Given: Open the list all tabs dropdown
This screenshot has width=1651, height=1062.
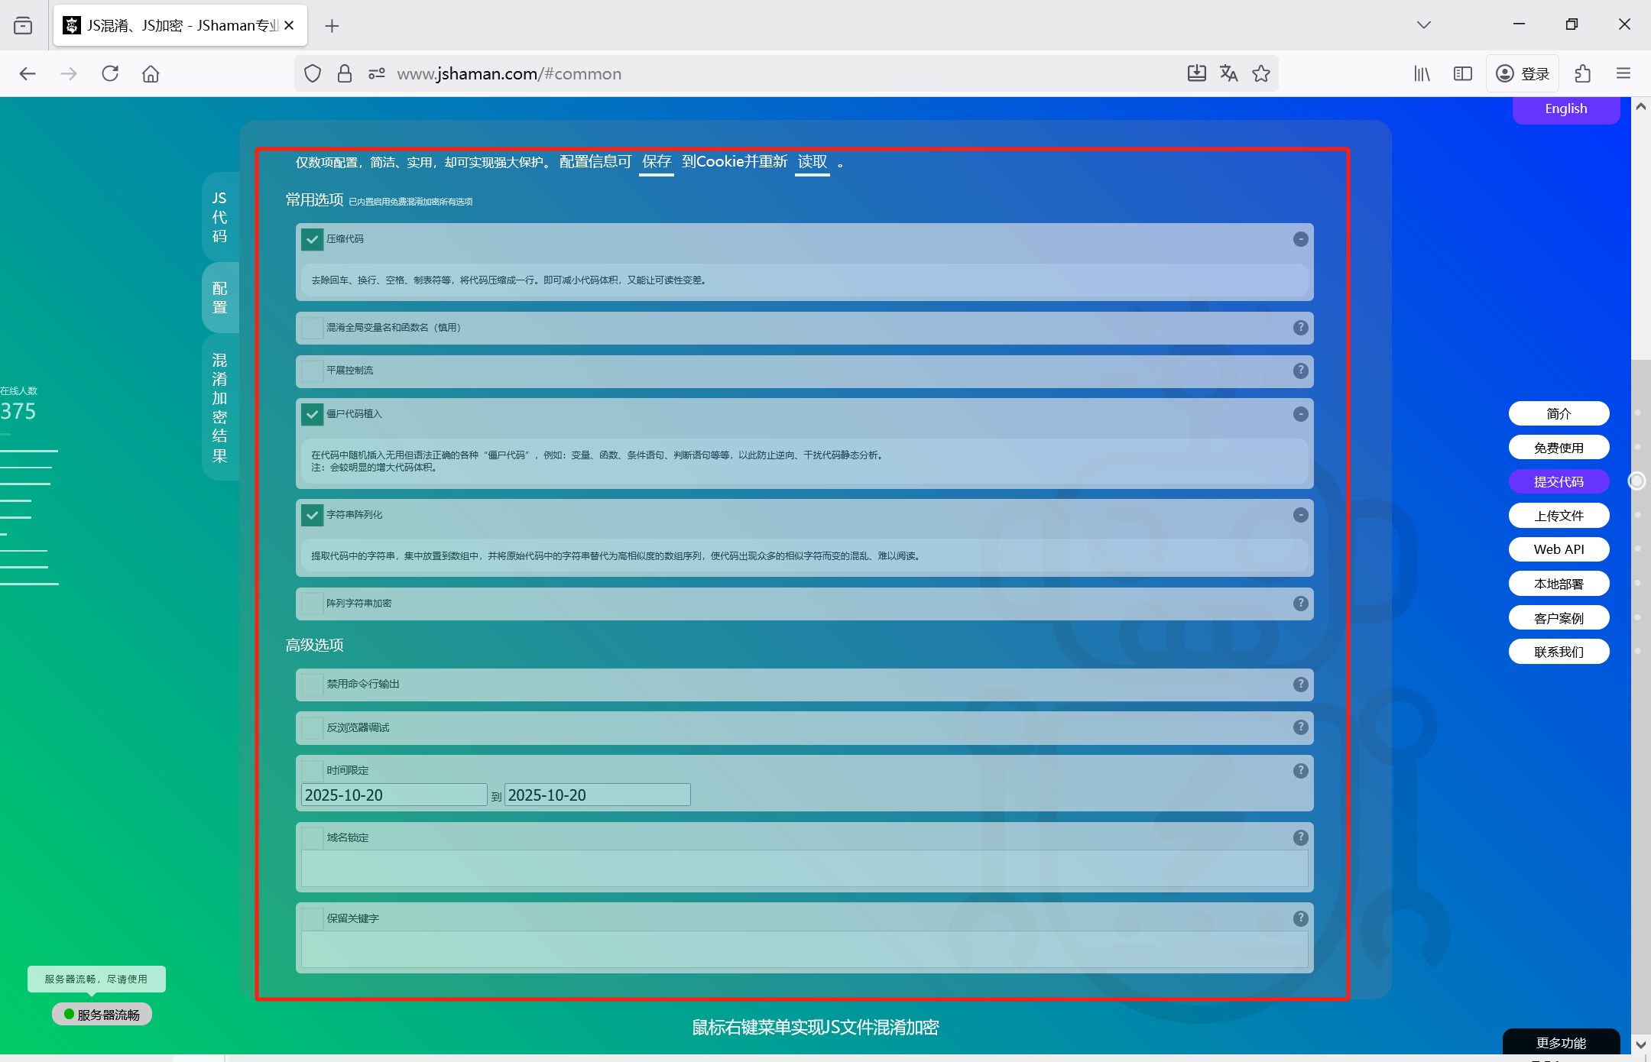Looking at the screenshot, I should pyautogui.click(x=1423, y=24).
